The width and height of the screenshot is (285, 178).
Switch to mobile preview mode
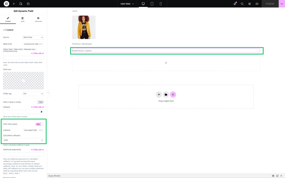click(161, 4)
